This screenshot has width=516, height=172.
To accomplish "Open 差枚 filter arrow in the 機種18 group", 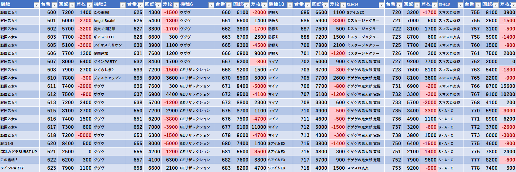I will [x=513, y=5].
